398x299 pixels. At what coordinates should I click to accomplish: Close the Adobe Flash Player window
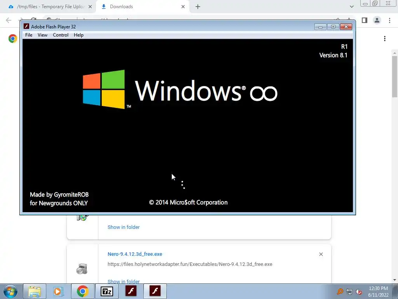tap(346, 27)
